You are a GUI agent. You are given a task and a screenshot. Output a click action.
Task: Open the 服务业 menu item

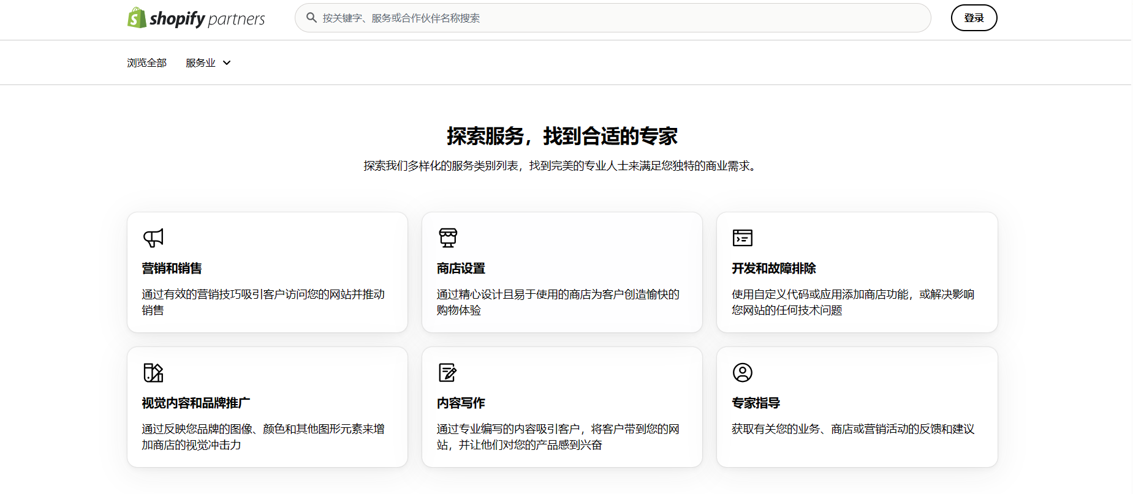coord(200,63)
